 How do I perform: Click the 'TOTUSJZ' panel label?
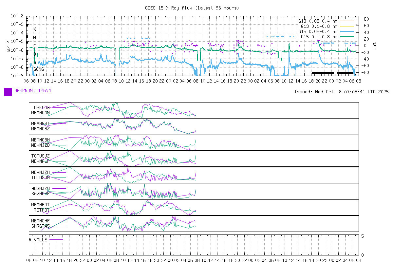(41, 156)
